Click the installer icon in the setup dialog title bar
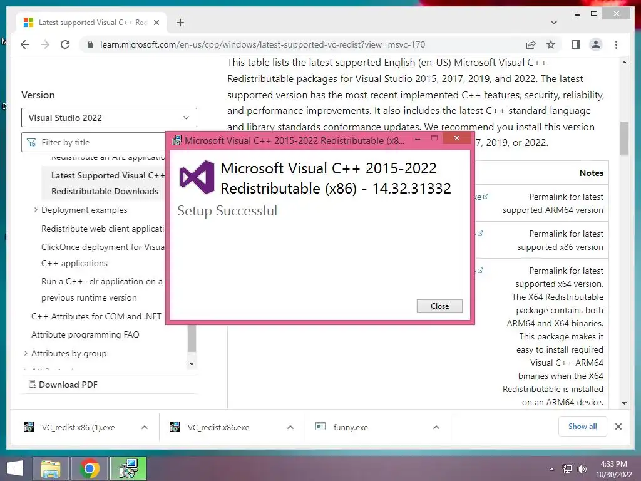Image resolution: width=641 pixels, height=481 pixels. point(176,141)
